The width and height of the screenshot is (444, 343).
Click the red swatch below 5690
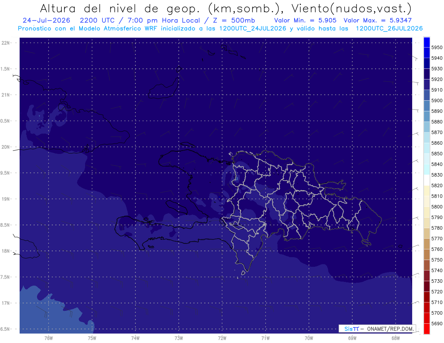(x=427, y=329)
